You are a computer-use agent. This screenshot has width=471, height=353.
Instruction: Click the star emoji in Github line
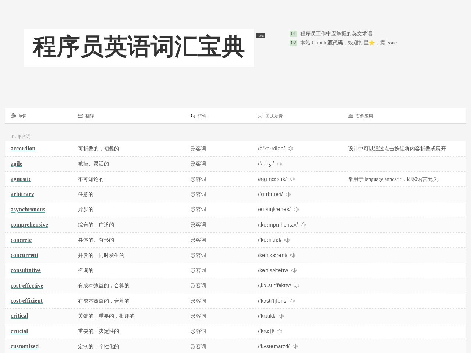pyautogui.click(x=372, y=43)
